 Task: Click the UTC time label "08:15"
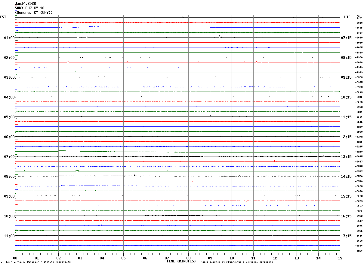346,58
